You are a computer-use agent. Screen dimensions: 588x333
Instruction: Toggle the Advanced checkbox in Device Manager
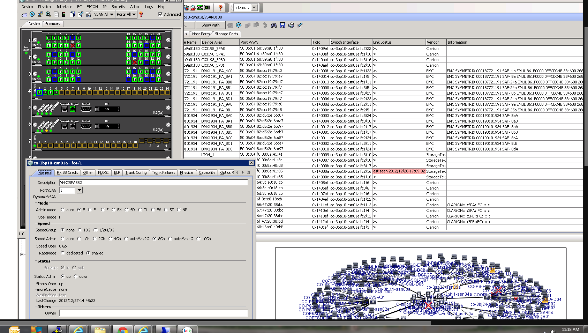click(160, 14)
